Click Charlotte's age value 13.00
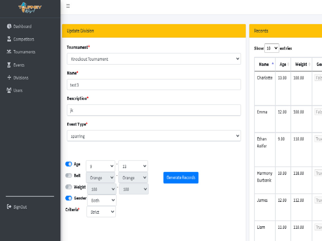 tap(282, 78)
